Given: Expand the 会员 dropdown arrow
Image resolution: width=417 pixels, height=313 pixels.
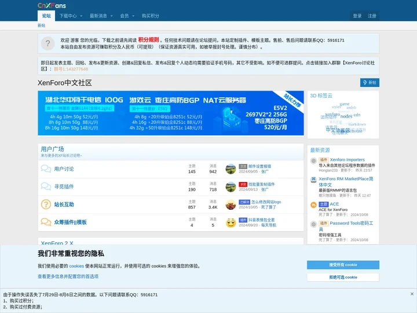Looking at the screenshot, I should pyautogui.click(x=133, y=16).
